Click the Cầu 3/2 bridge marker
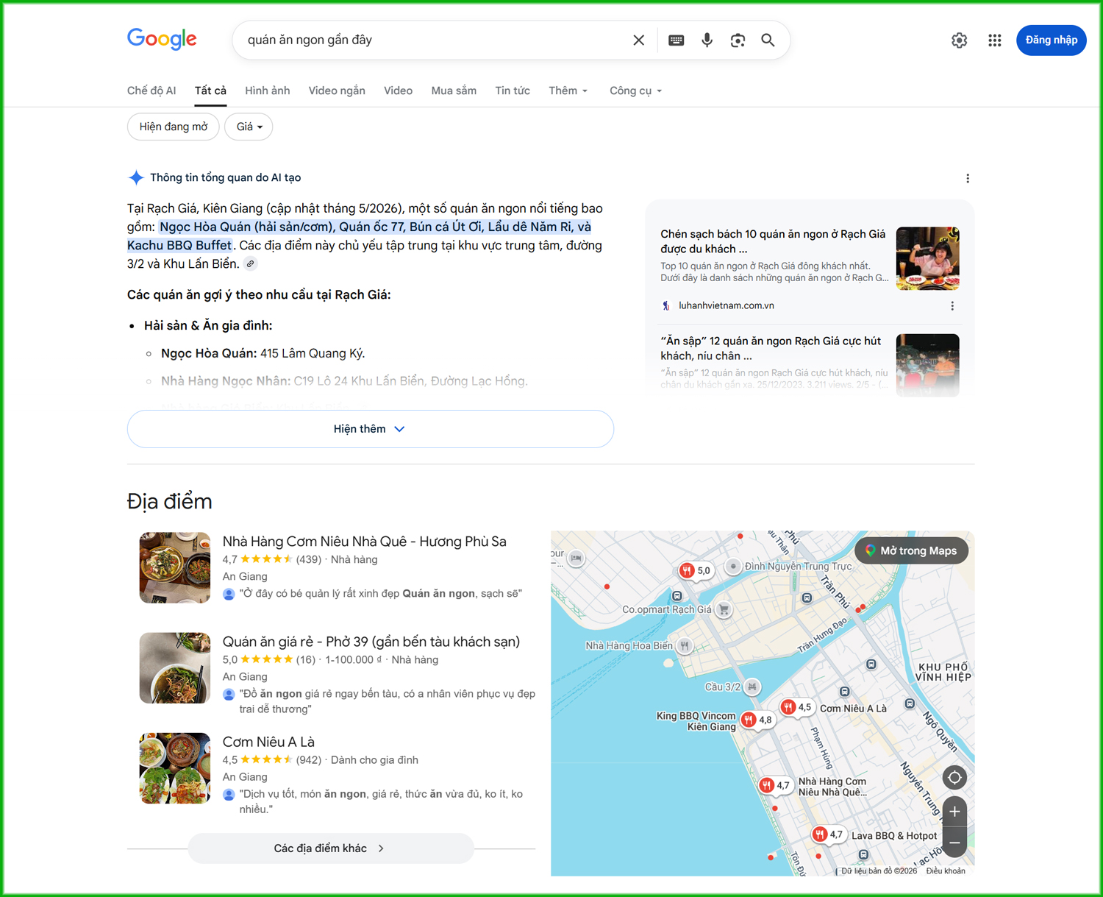Viewport: 1103px width, 897px height. click(x=752, y=687)
